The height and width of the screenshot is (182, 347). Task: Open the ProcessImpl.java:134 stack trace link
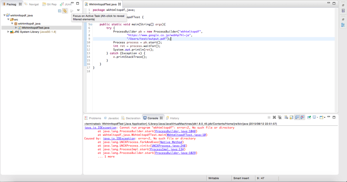tap(167, 149)
